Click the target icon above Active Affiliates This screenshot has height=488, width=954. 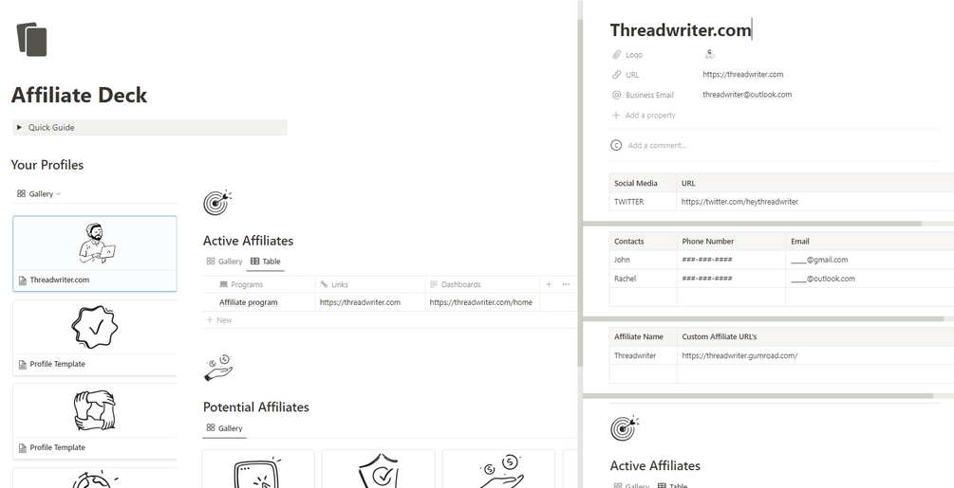pyautogui.click(x=217, y=202)
